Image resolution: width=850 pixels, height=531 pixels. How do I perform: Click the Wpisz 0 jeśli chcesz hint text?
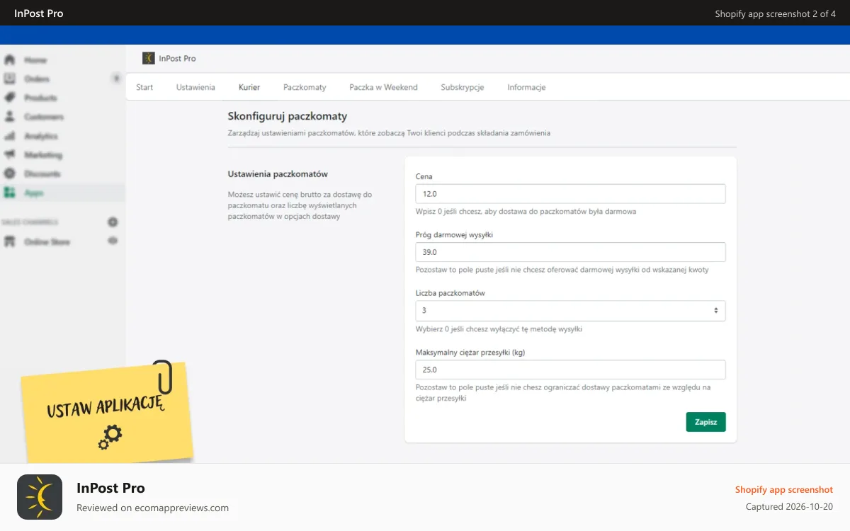tap(526, 211)
